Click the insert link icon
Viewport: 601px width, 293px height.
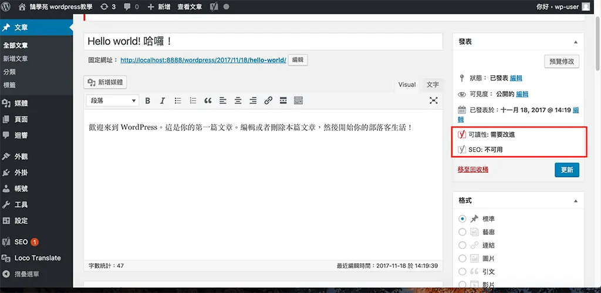tap(268, 100)
